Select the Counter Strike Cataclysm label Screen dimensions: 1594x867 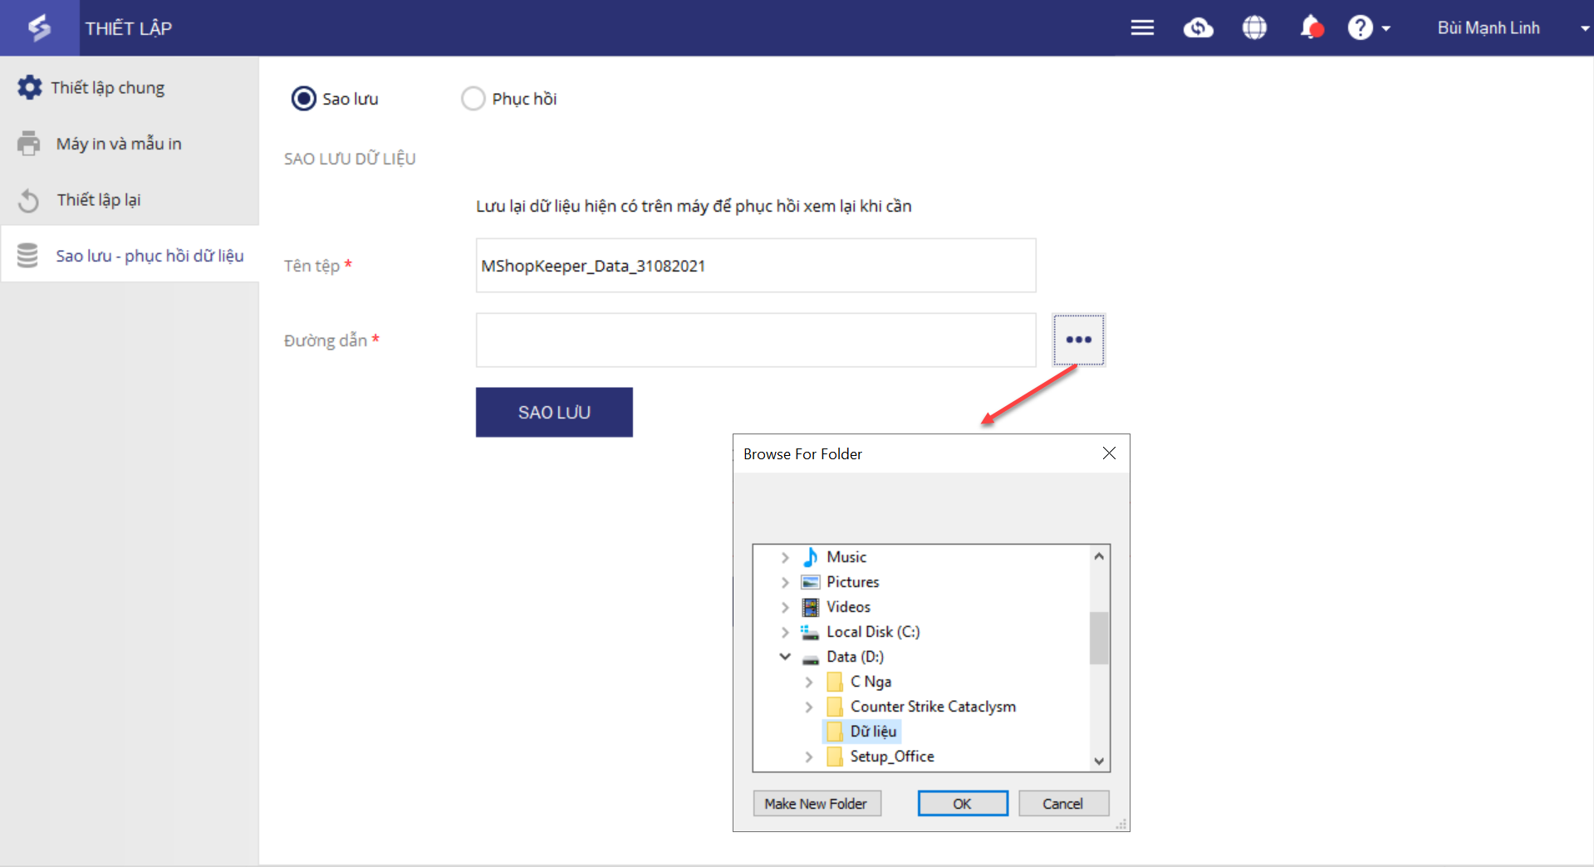click(x=934, y=707)
